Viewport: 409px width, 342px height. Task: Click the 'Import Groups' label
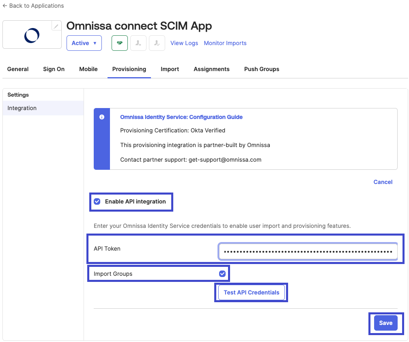point(113,274)
